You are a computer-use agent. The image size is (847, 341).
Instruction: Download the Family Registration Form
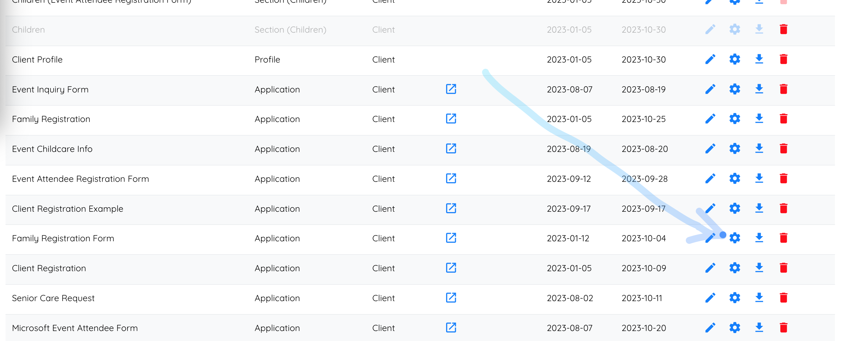tap(759, 238)
